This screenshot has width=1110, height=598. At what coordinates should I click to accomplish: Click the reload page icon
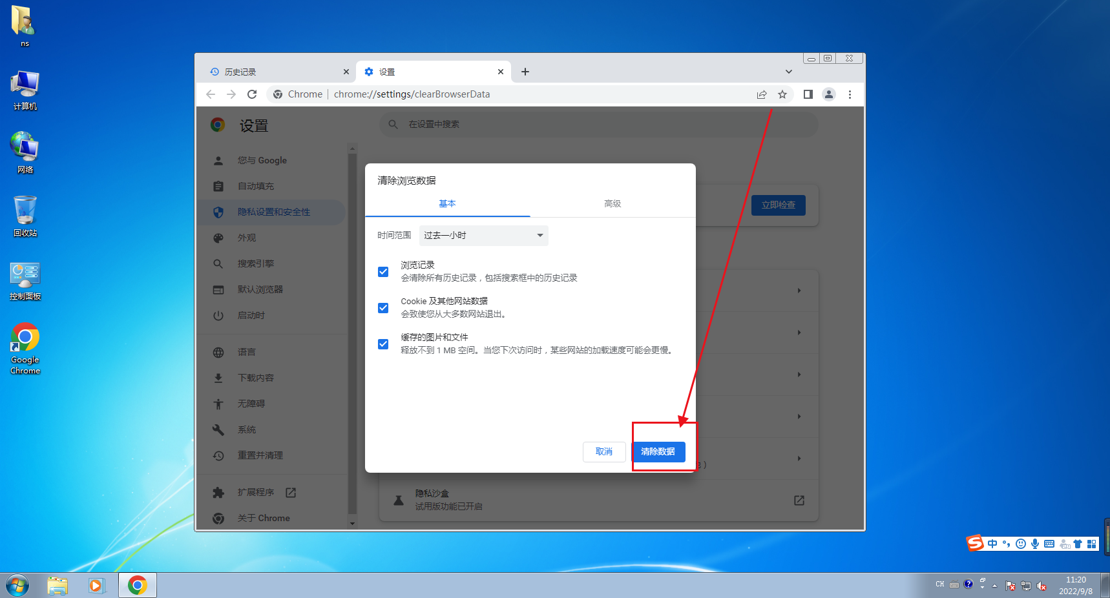[252, 94]
